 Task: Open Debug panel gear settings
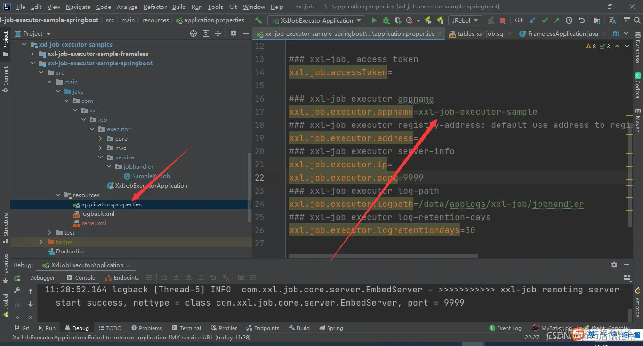click(x=614, y=265)
